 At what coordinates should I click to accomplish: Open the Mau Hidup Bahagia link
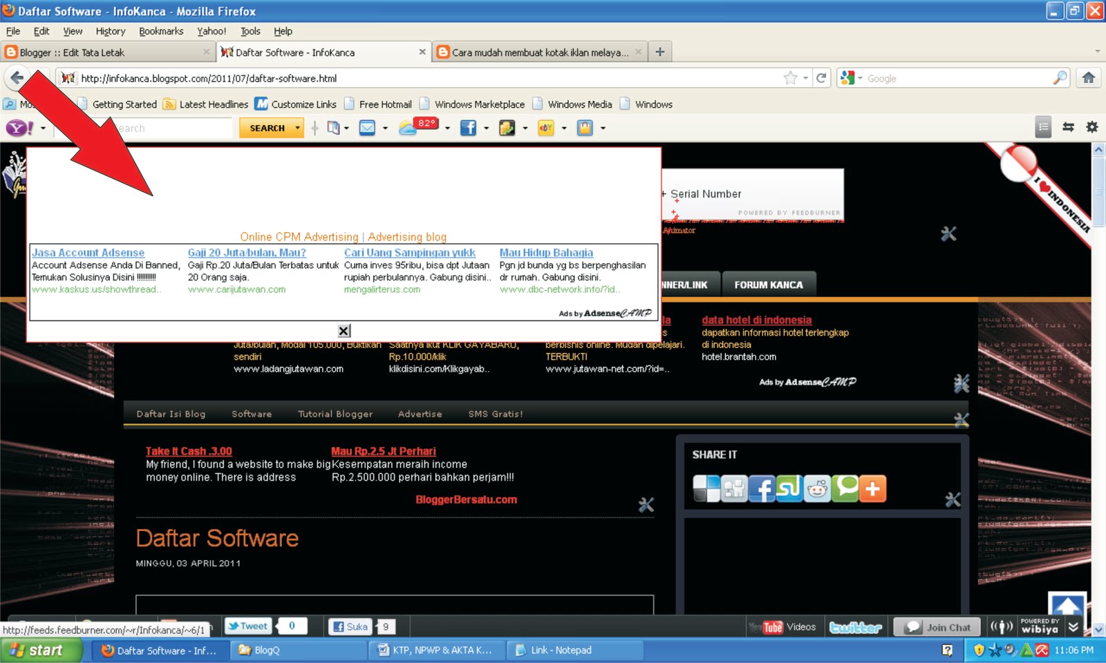tap(546, 253)
